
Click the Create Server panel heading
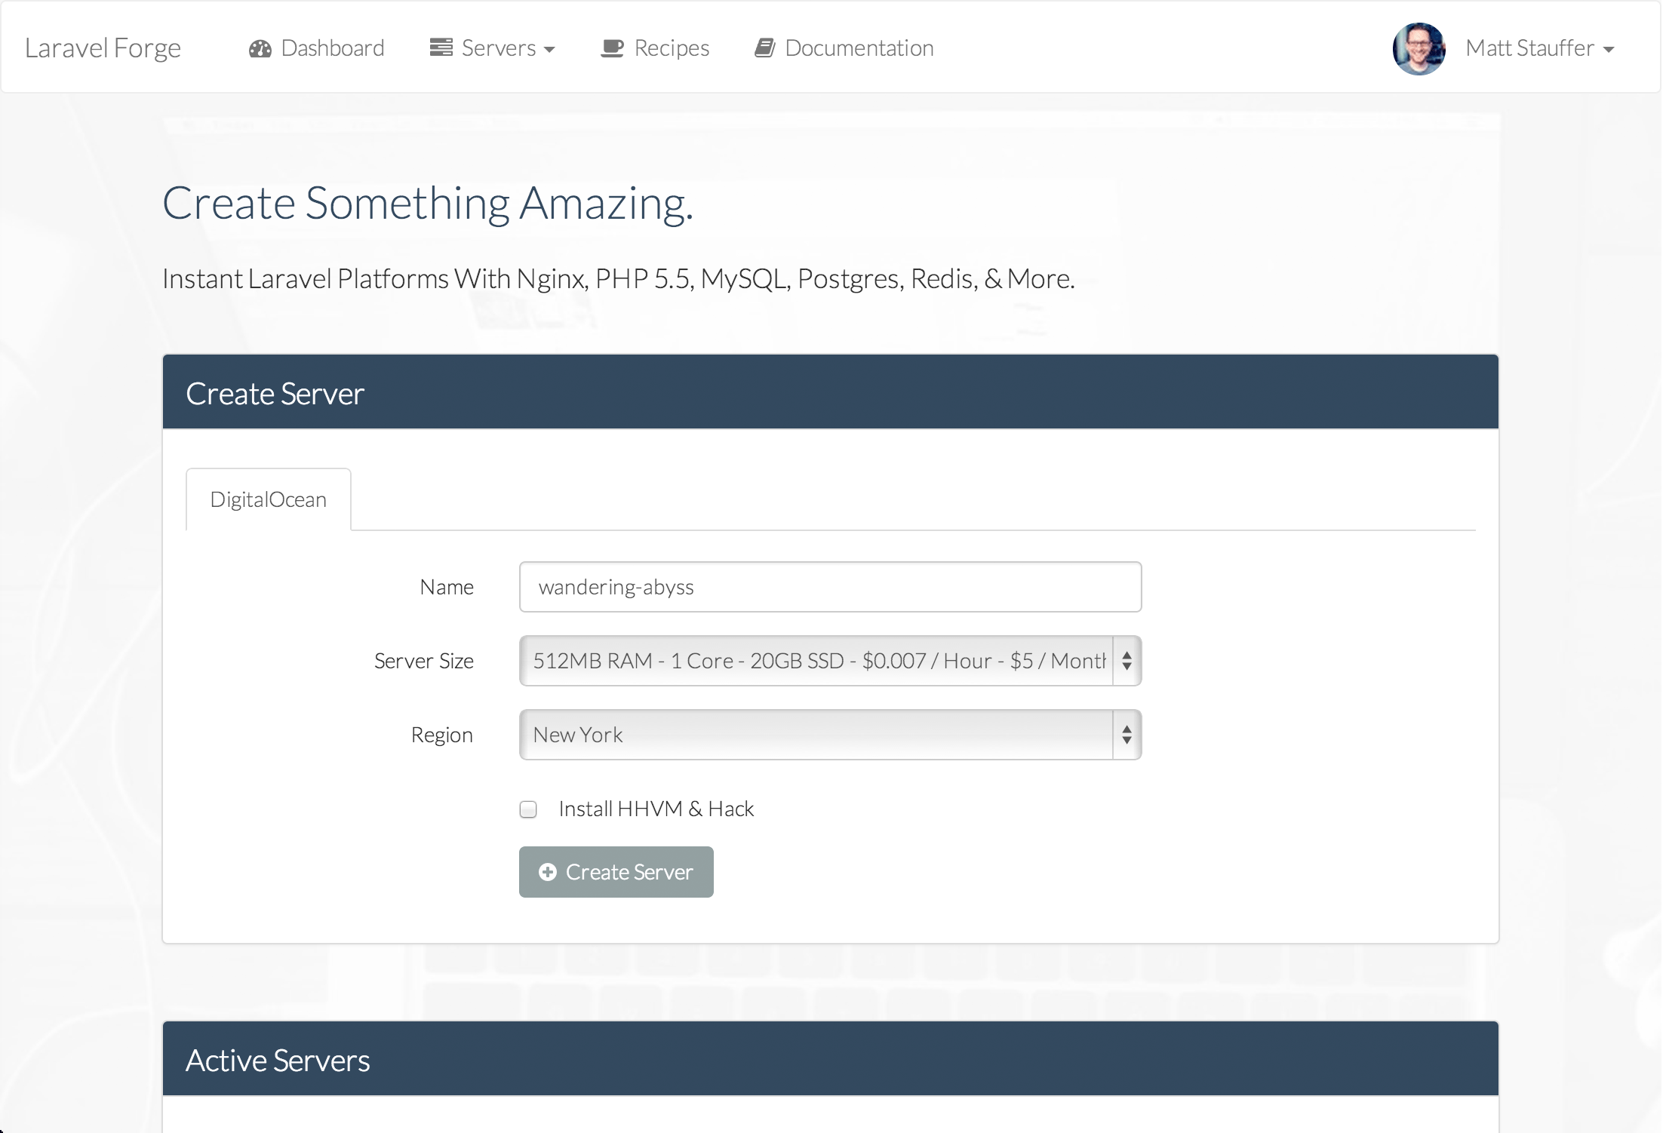(275, 393)
